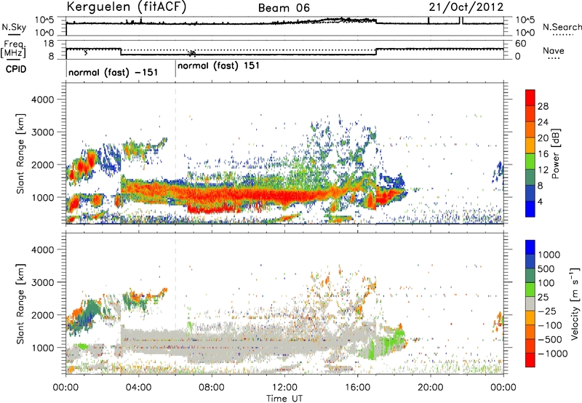The height and width of the screenshot is (403, 582).
Task: Pick the gray segment of the velocity colorbar
Action: coord(530,303)
